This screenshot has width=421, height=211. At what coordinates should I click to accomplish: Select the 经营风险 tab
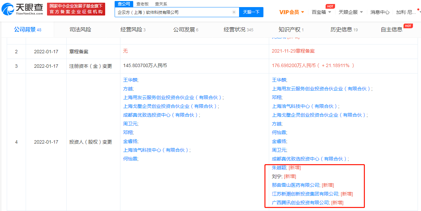(x=133, y=30)
